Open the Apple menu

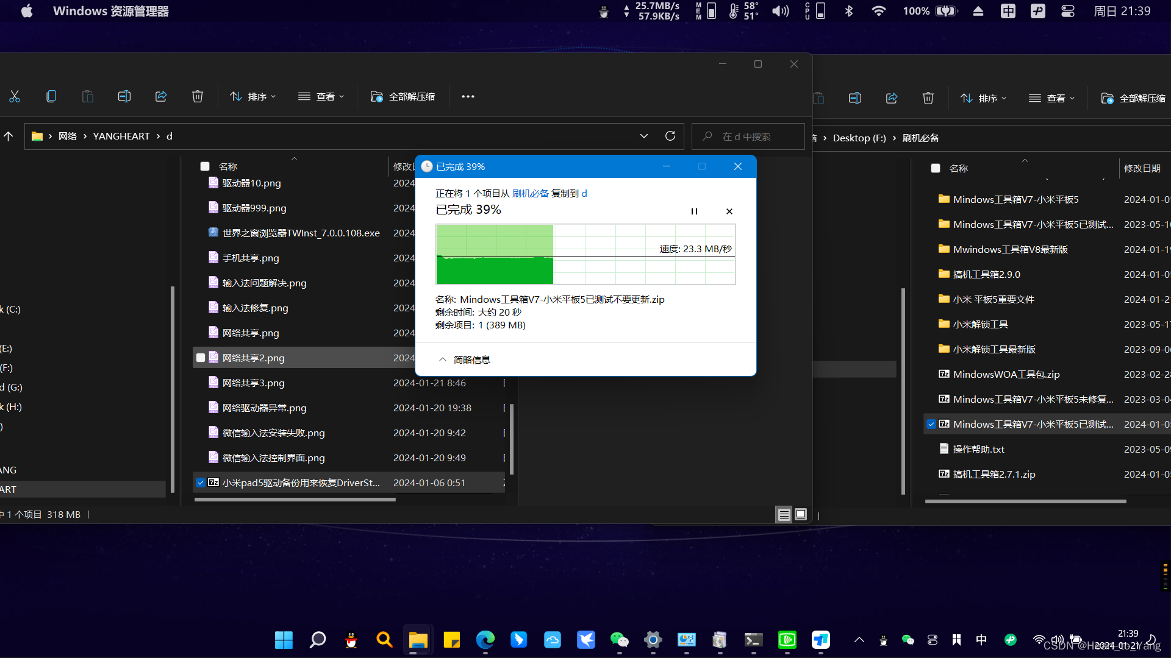pyautogui.click(x=27, y=11)
